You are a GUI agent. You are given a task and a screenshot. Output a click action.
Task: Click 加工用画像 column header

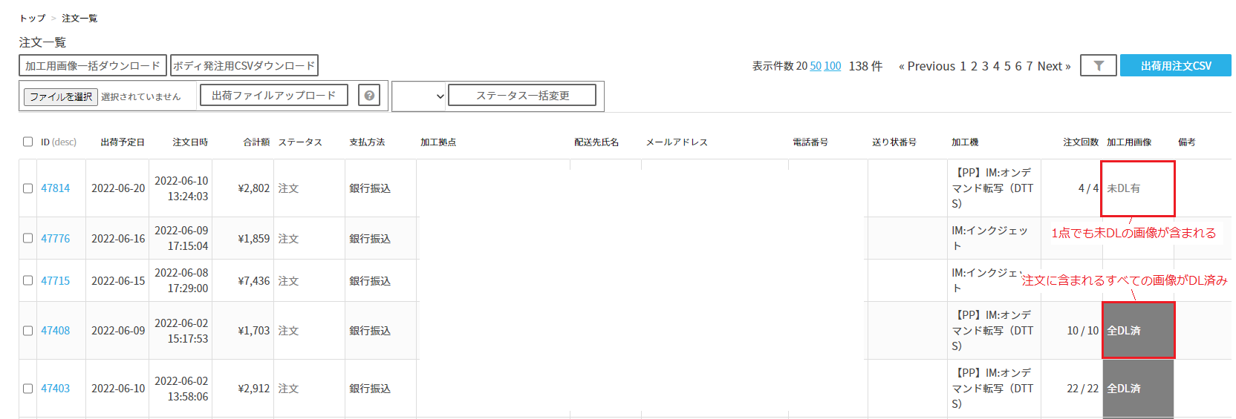(1129, 142)
